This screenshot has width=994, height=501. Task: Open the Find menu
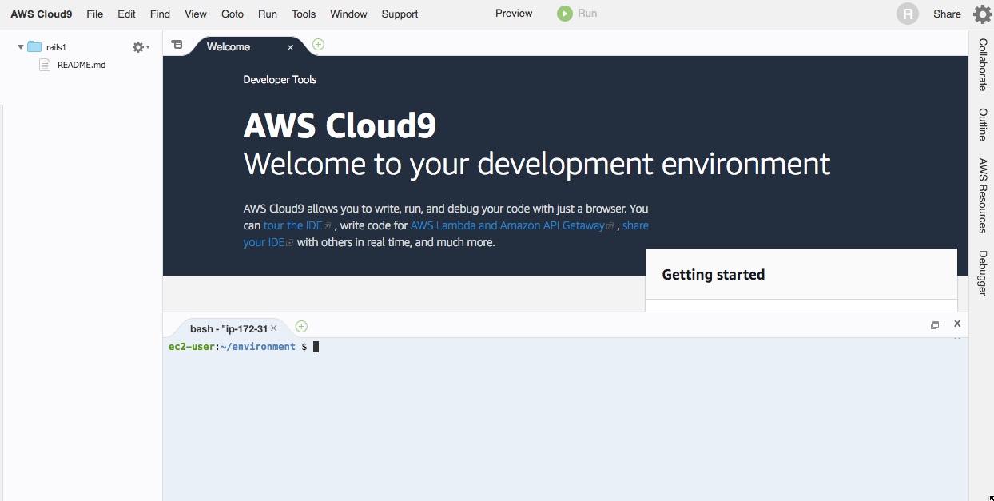pyautogui.click(x=160, y=14)
